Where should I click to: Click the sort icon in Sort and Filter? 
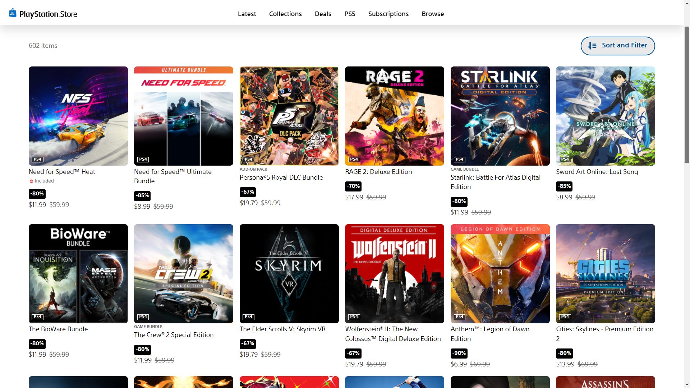592,46
